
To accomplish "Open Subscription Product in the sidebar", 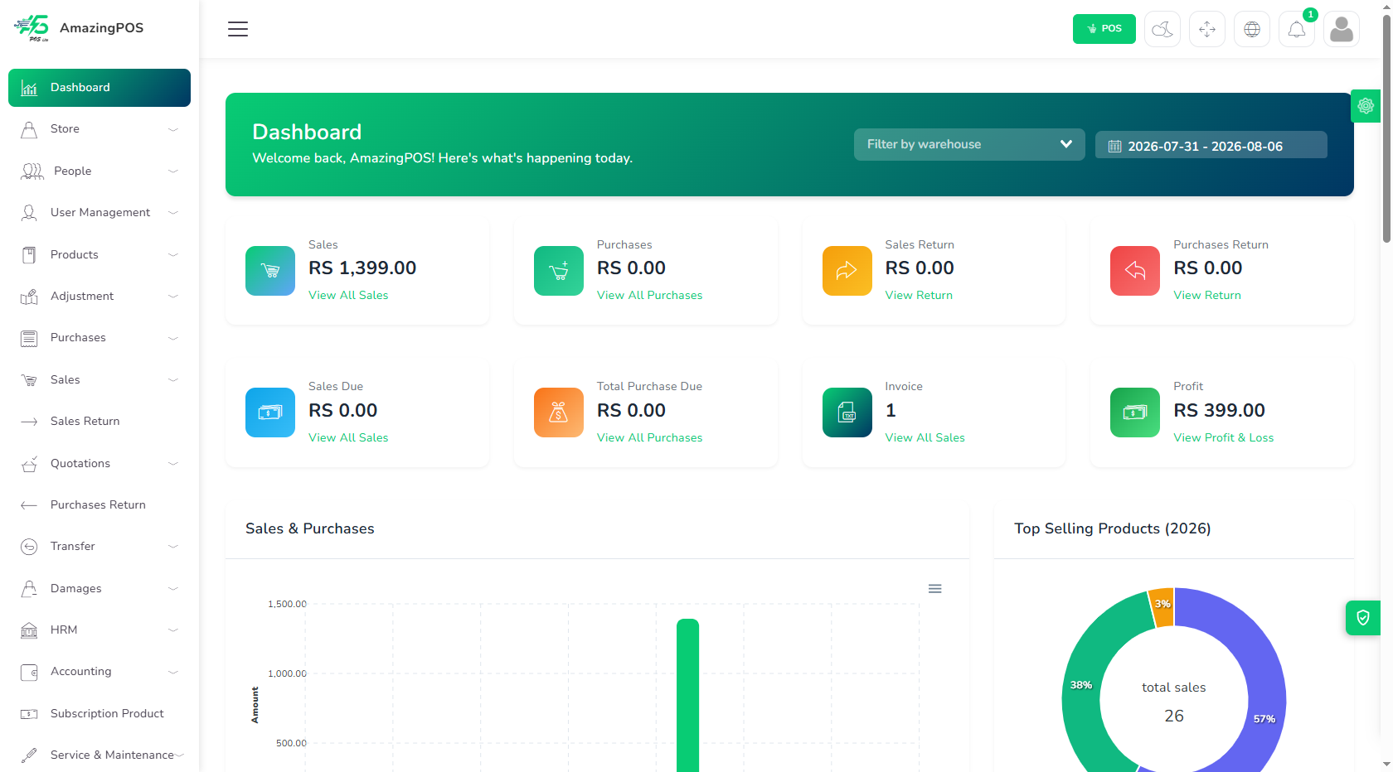I will point(99,714).
